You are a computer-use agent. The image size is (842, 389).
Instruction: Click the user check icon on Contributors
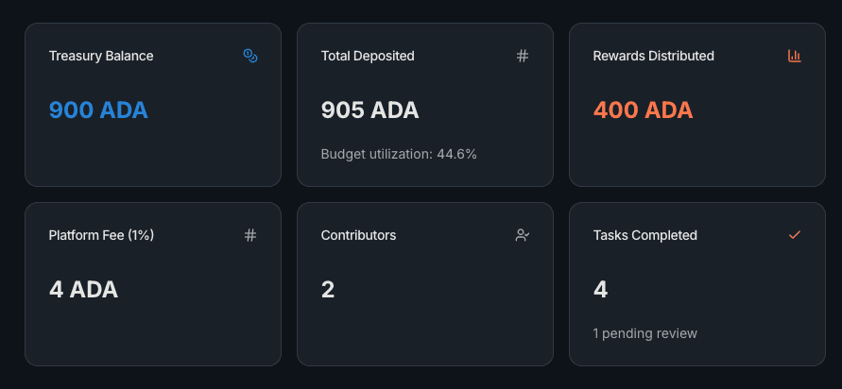click(x=523, y=235)
